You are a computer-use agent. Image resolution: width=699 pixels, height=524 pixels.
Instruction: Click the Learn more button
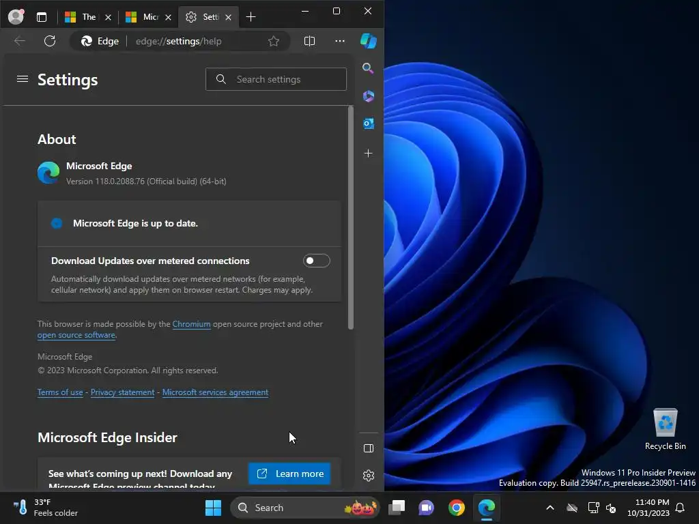[x=289, y=474]
